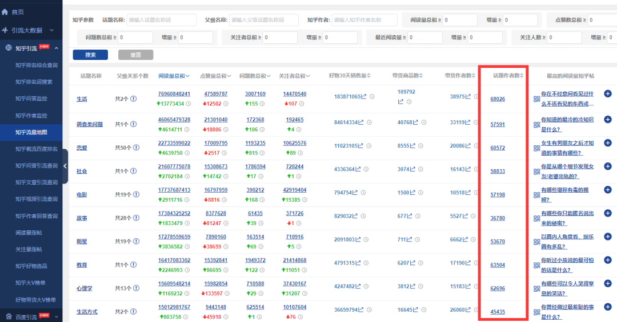Click the 问题数总和 minimum value field
The height and width of the screenshot is (322, 617).
point(135,37)
